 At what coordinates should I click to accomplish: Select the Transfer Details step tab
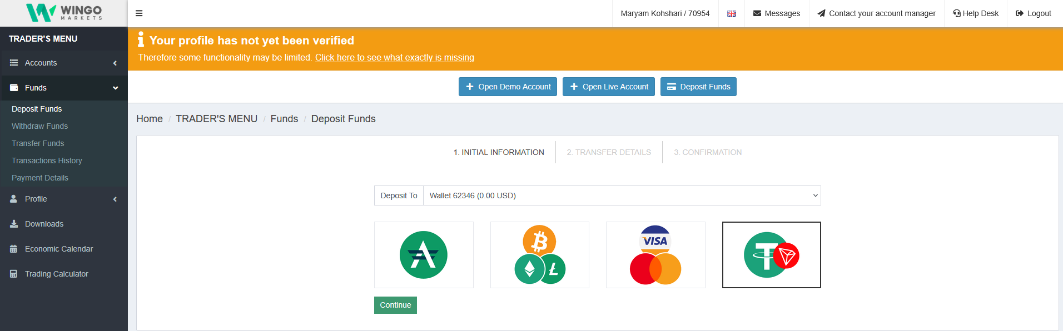tap(609, 152)
